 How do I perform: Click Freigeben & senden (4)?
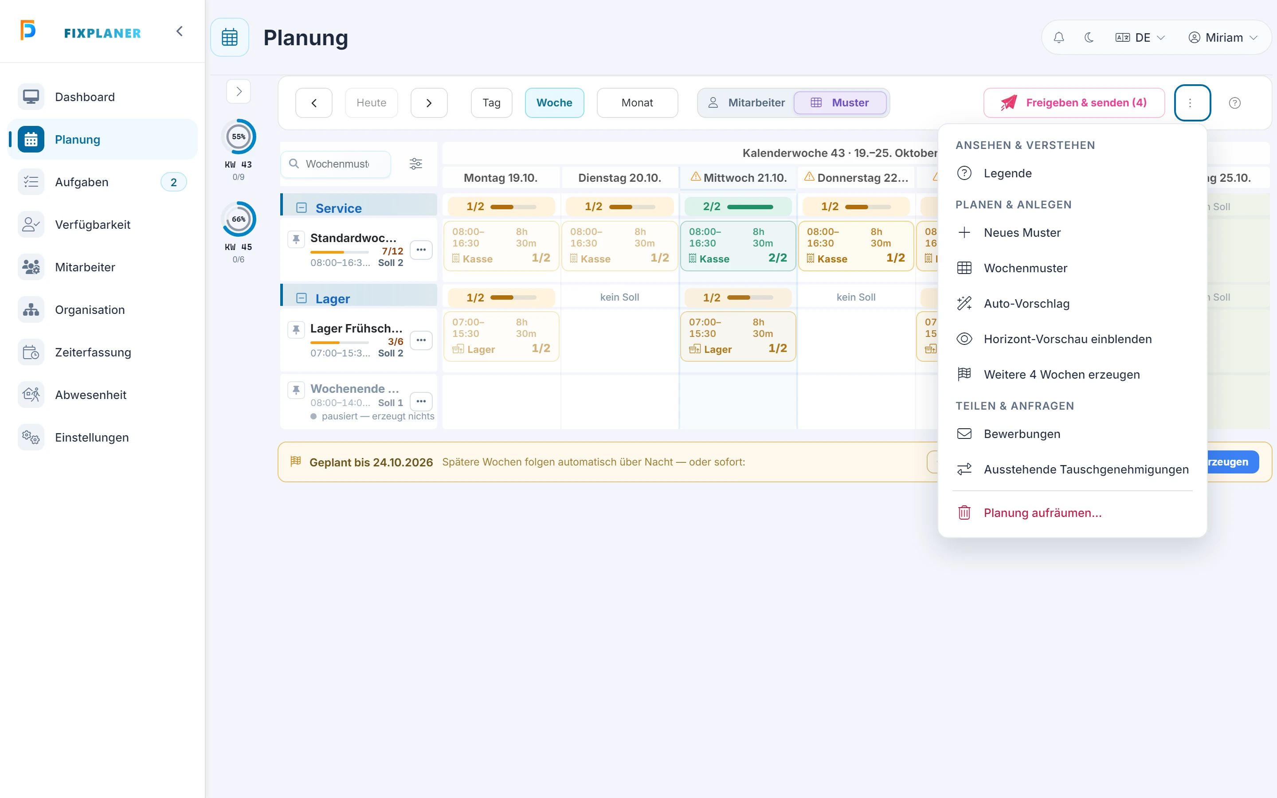1074,103
